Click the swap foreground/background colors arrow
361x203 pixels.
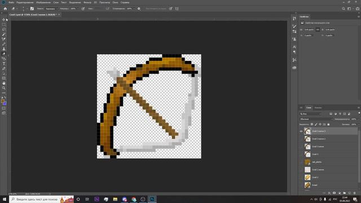click(5, 98)
